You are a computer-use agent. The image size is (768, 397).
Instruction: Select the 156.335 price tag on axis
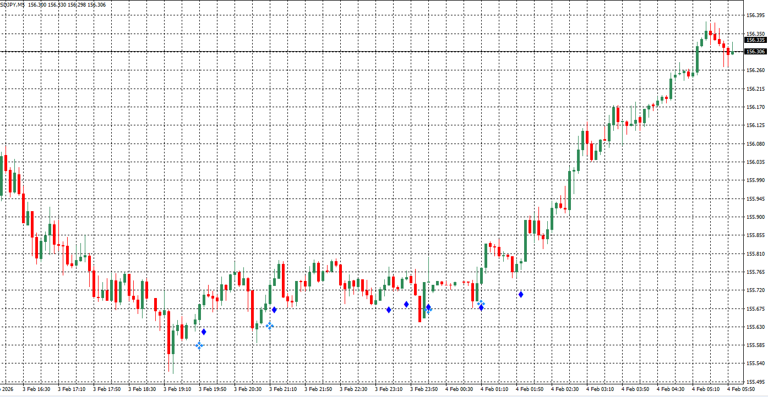[755, 40]
